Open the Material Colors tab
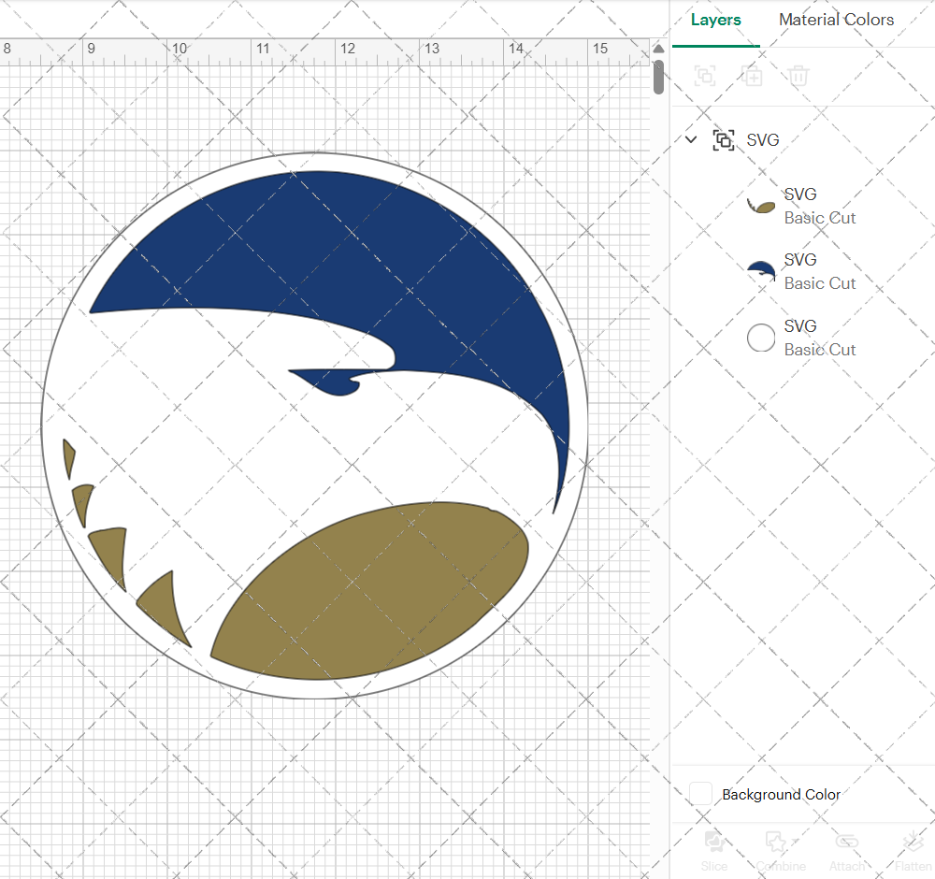Viewport: 935px width, 879px height. coord(836,20)
